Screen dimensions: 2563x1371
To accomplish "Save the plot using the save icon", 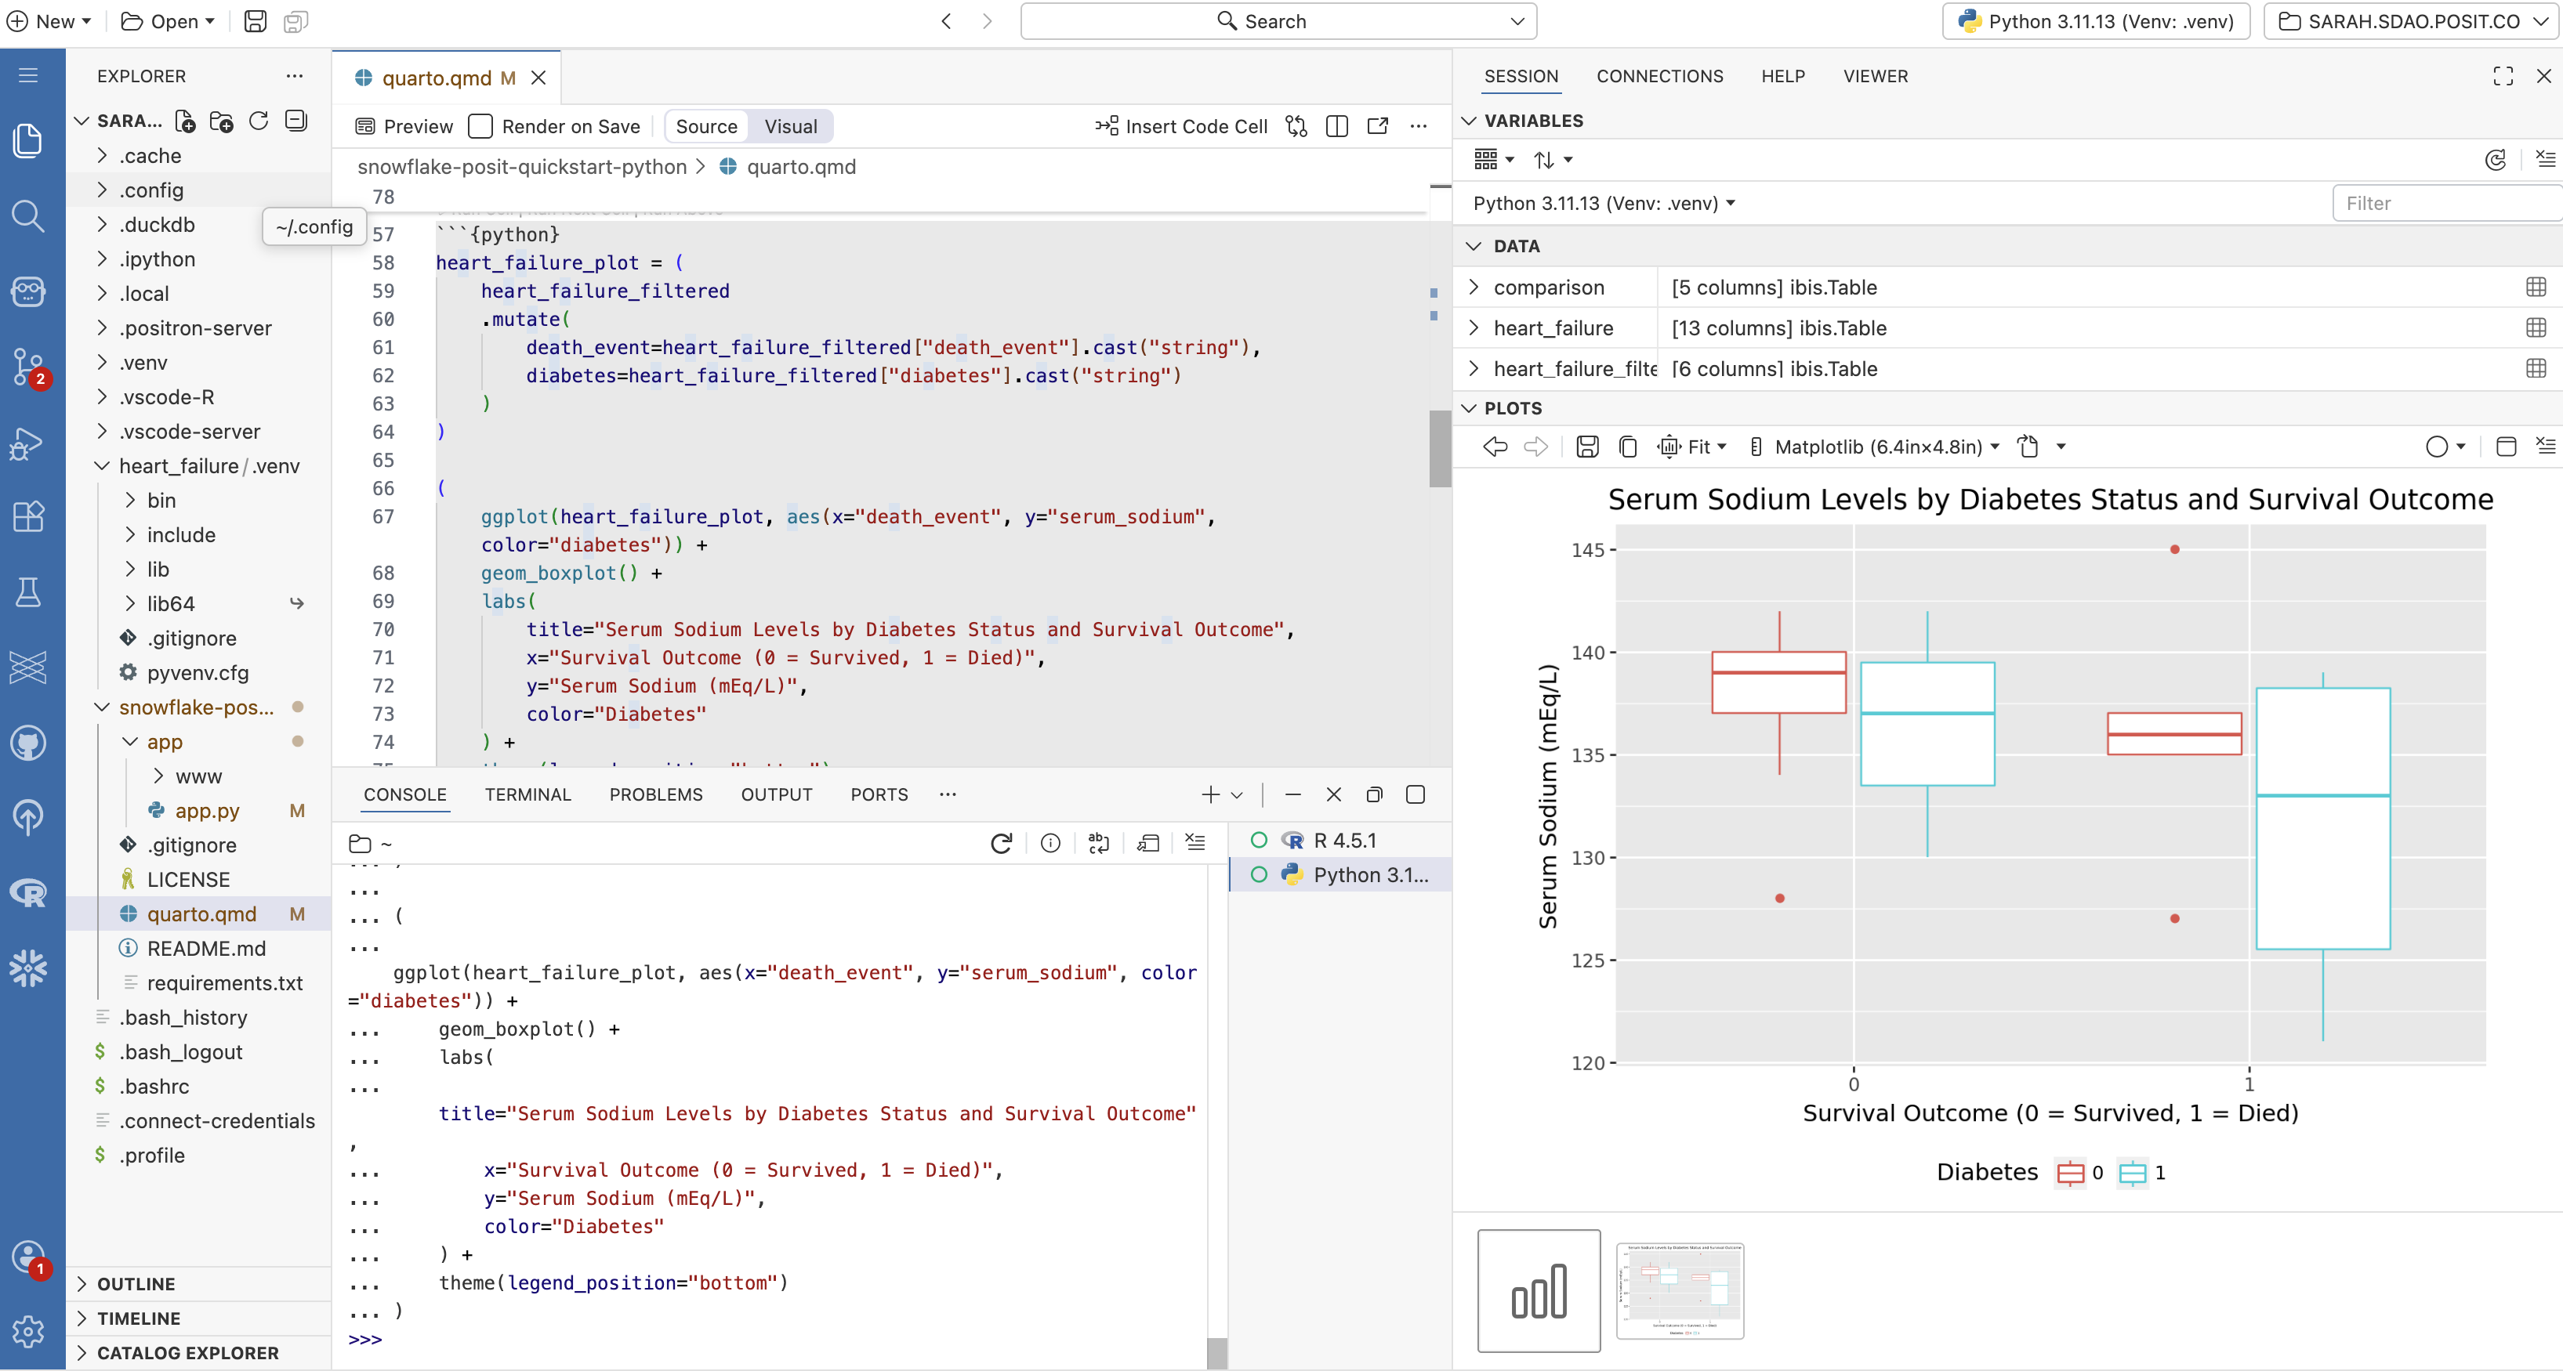I will click(1587, 447).
